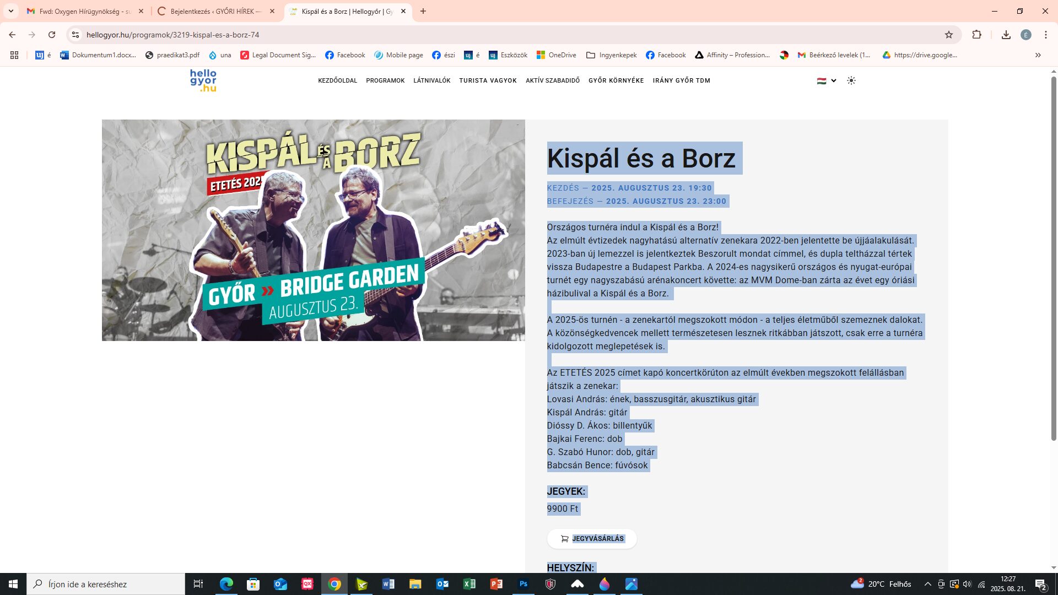Open File Explorer from the taskbar
1058x595 pixels.
415,584
